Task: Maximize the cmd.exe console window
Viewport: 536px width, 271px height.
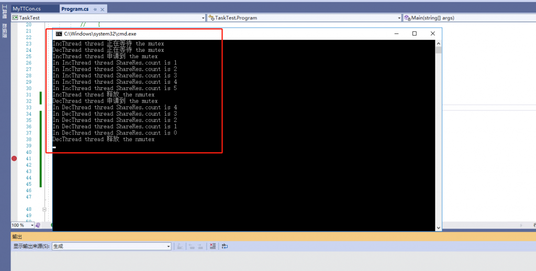Action: pos(415,33)
